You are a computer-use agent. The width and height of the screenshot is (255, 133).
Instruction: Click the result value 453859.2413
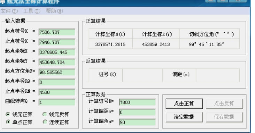(156, 44)
